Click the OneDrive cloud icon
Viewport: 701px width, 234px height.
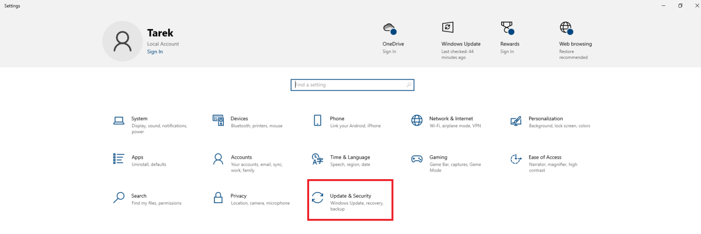[390, 28]
